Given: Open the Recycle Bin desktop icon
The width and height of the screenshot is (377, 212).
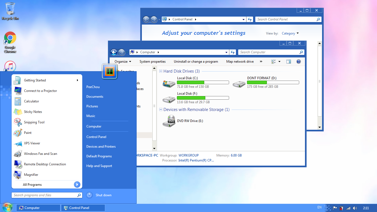Looking at the screenshot, I should coord(10,11).
